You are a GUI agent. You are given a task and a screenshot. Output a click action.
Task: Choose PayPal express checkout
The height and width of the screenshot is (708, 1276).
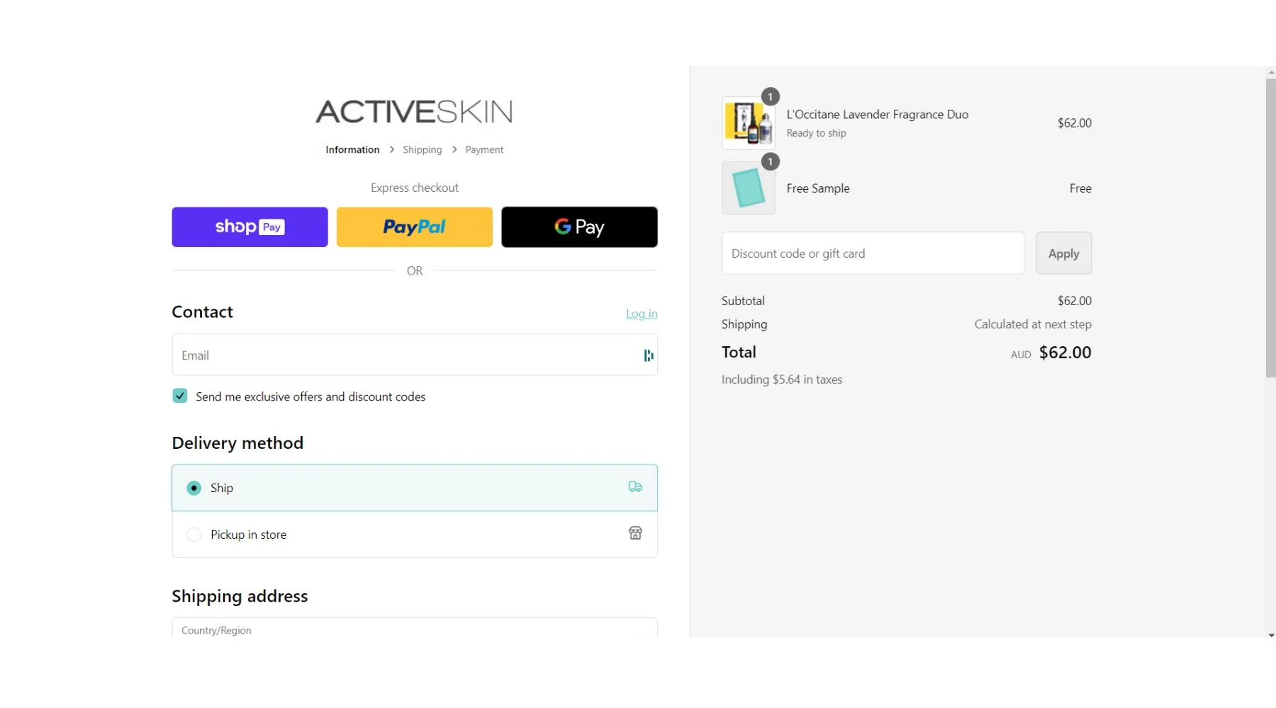(x=414, y=227)
